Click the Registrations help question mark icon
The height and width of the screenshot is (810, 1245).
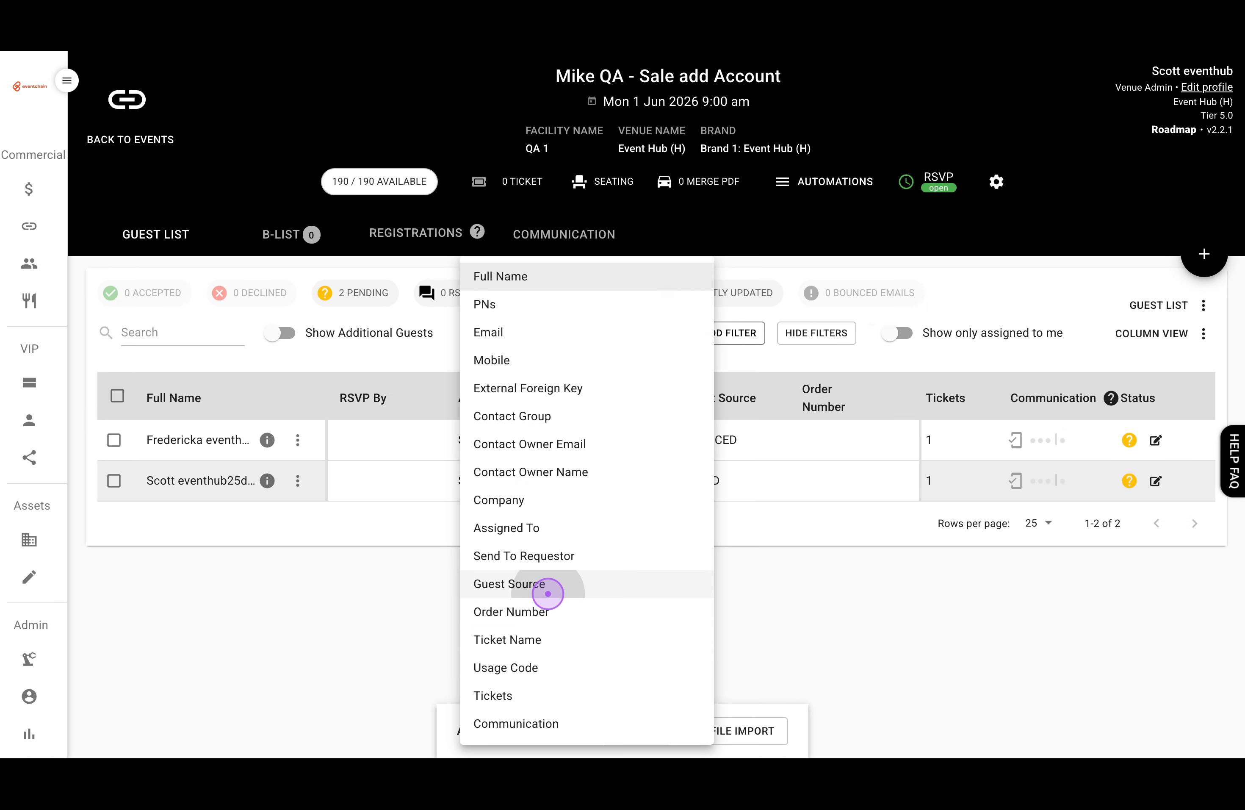click(477, 231)
